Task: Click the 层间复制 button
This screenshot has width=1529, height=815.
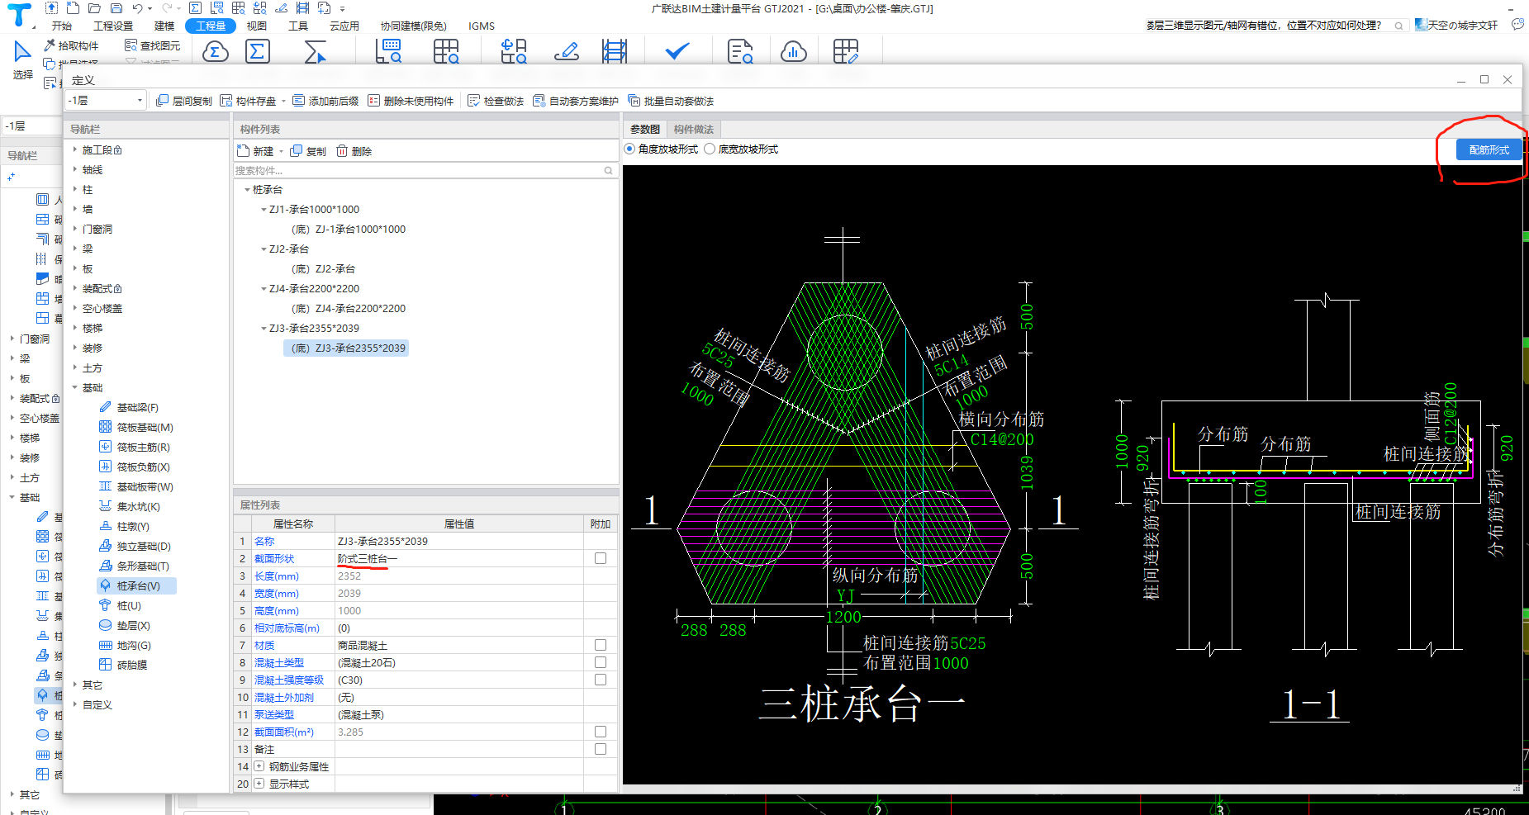Action: (184, 101)
